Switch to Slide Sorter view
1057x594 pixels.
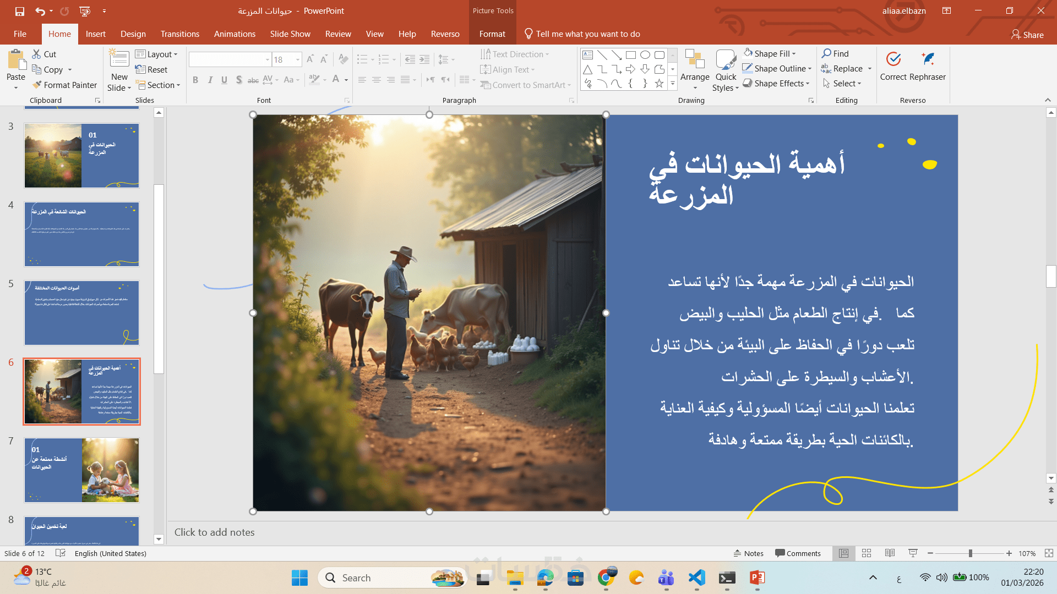[x=867, y=553]
